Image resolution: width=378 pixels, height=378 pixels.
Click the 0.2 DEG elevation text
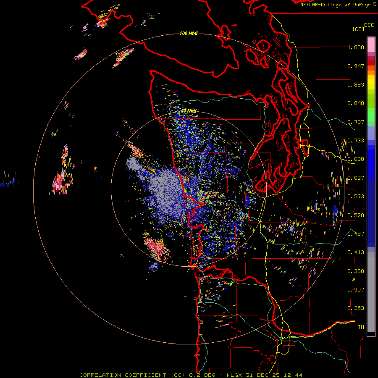202,375
